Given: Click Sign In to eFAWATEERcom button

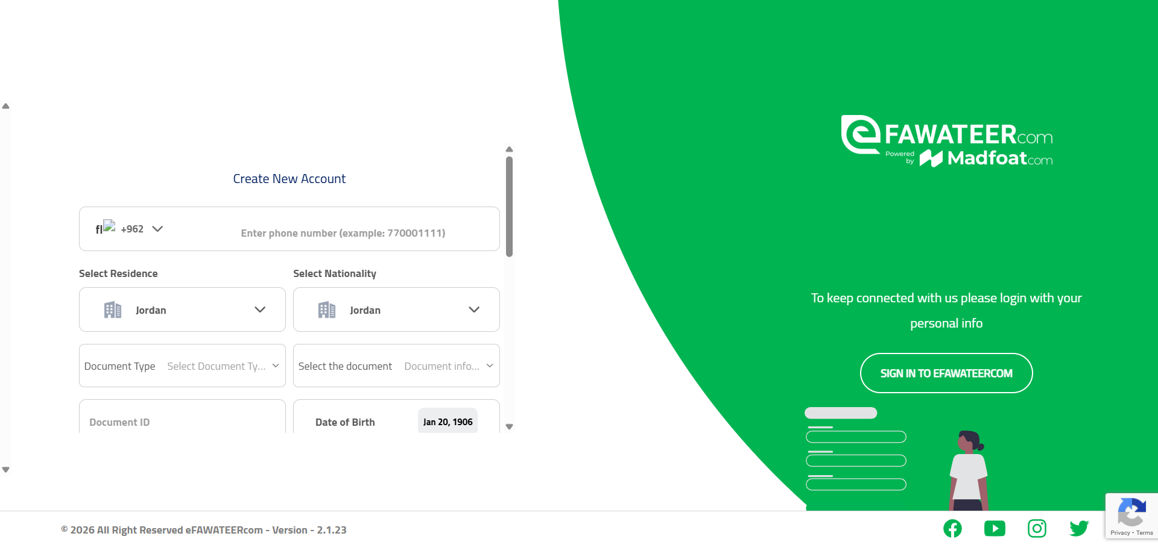Looking at the screenshot, I should click(x=946, y=373).
